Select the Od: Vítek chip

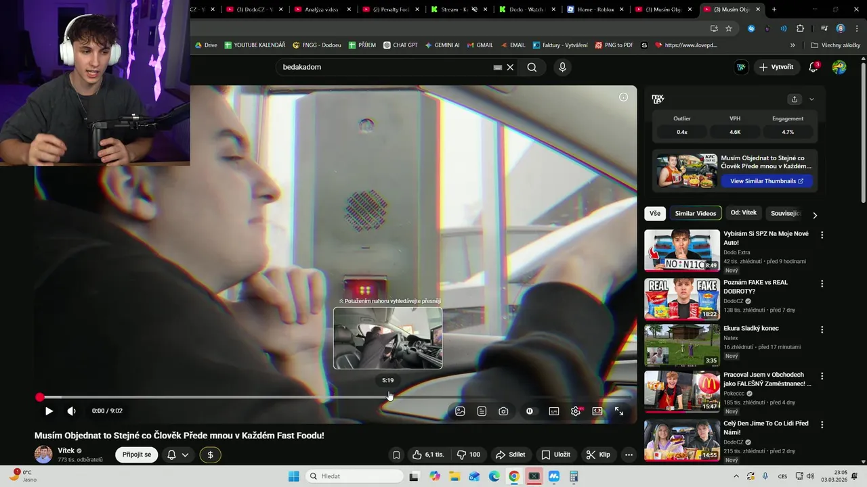744,213
